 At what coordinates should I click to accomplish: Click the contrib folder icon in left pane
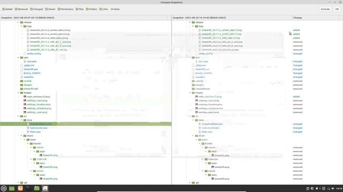pyautogui.click(x=21, y=81)
